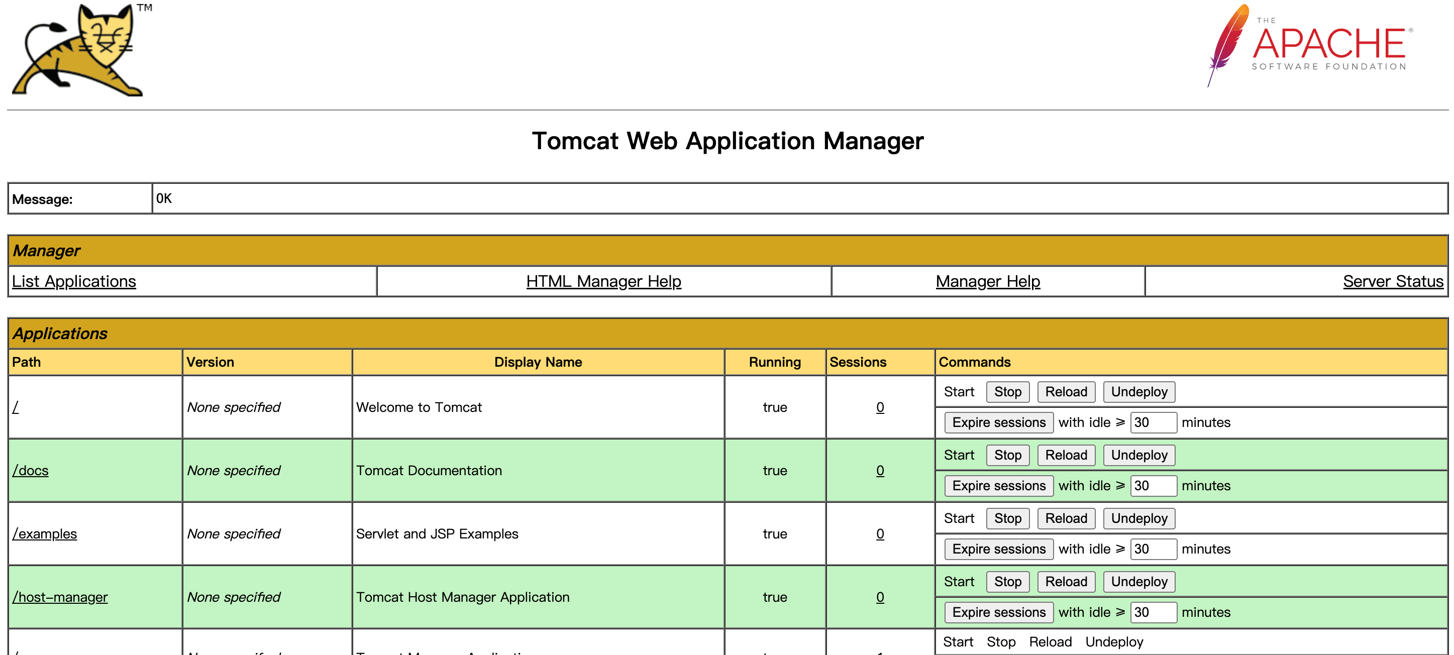Expire sessions for /docs application
Screen dimensions: 1454x655
(x=998, y=485)
